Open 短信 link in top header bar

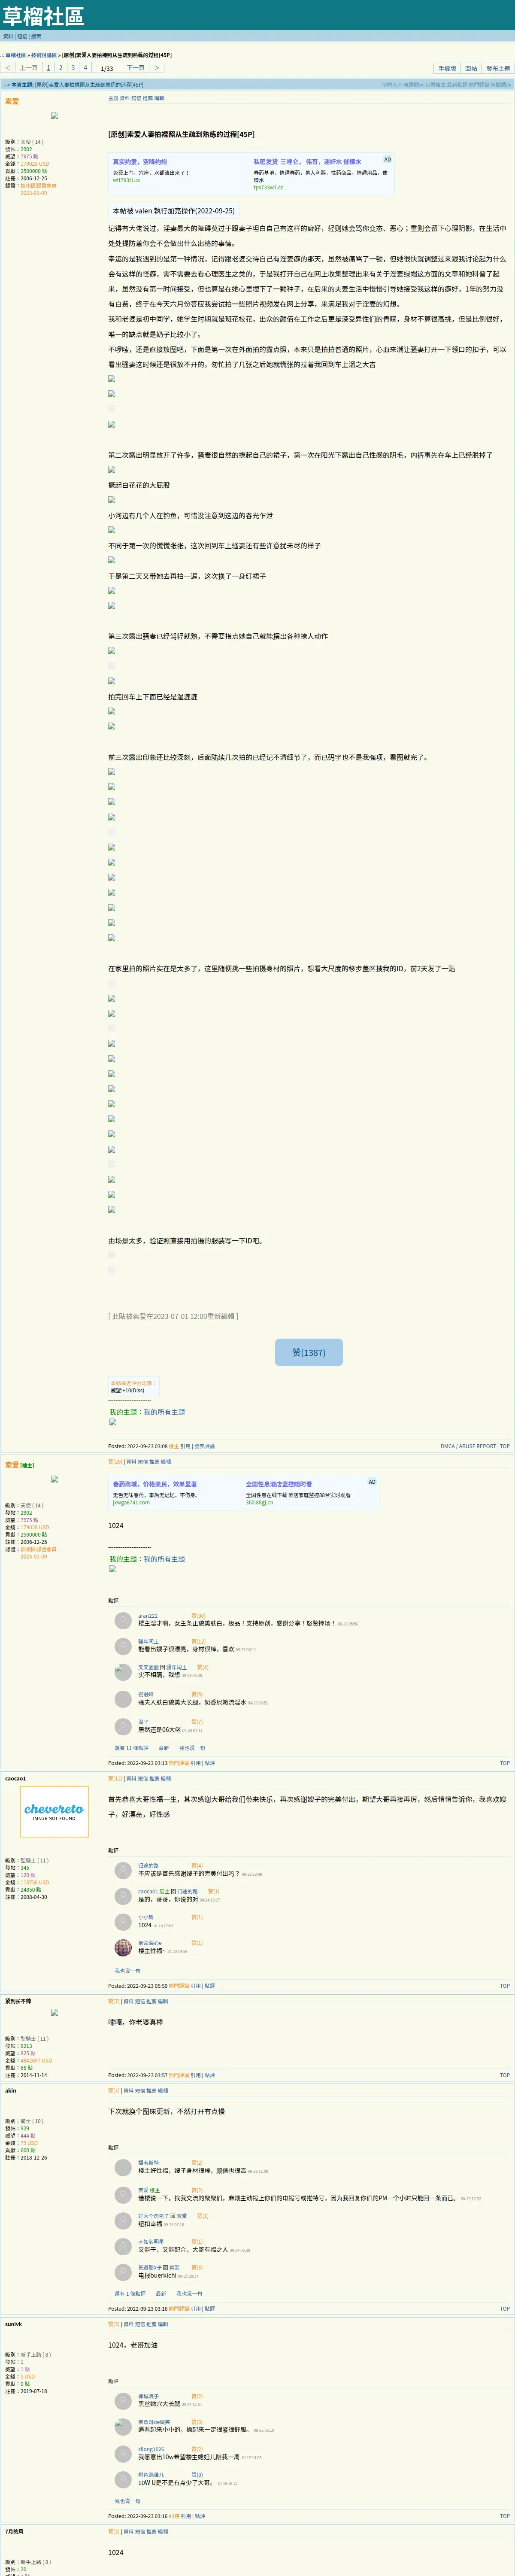tap(22, 36)
